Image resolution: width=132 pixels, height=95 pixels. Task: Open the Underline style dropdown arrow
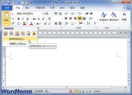31,19
